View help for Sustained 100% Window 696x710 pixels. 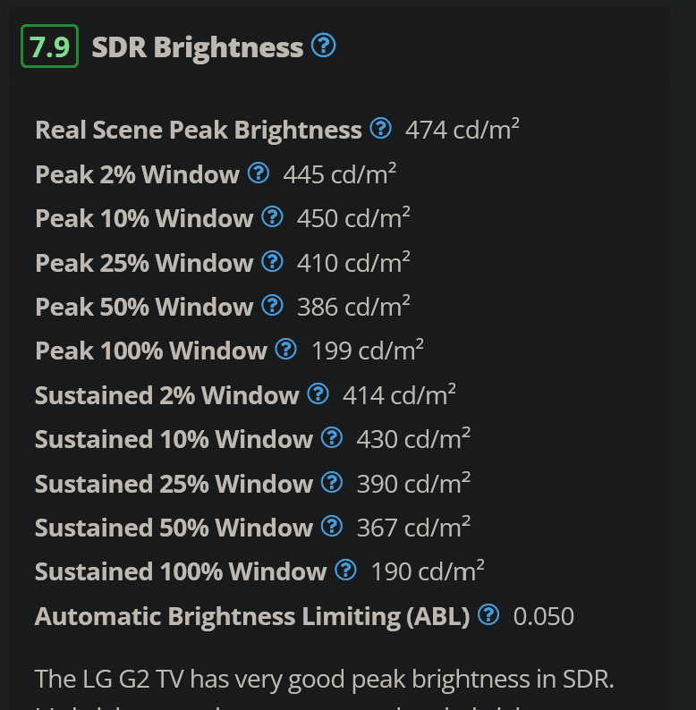tap(345, 571)
